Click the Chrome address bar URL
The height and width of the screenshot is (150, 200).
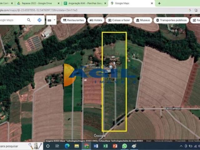(x=39, y=10)
